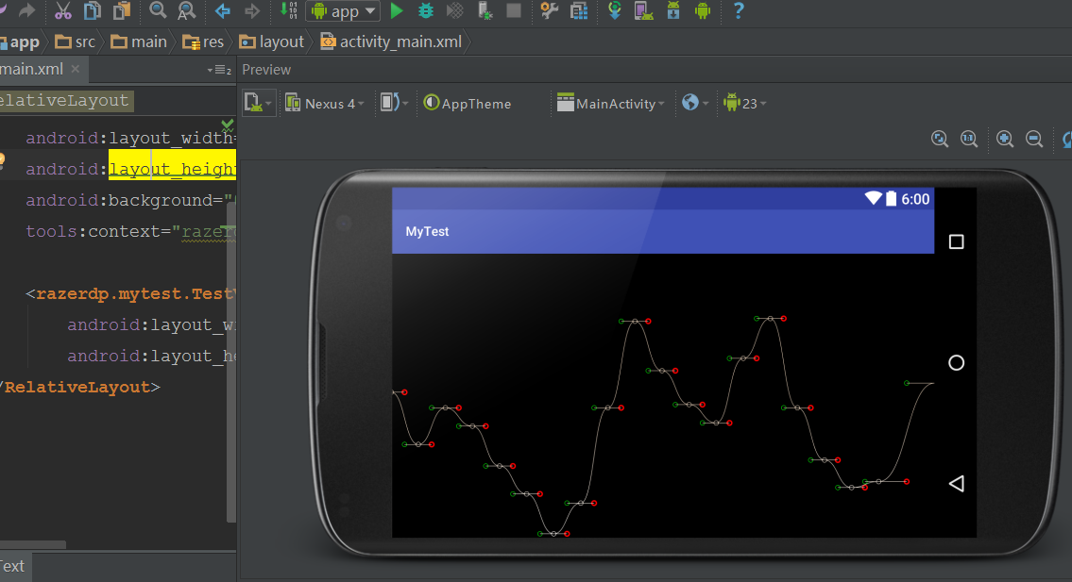Choose theme via AppTheme button

tap(468, 103)
